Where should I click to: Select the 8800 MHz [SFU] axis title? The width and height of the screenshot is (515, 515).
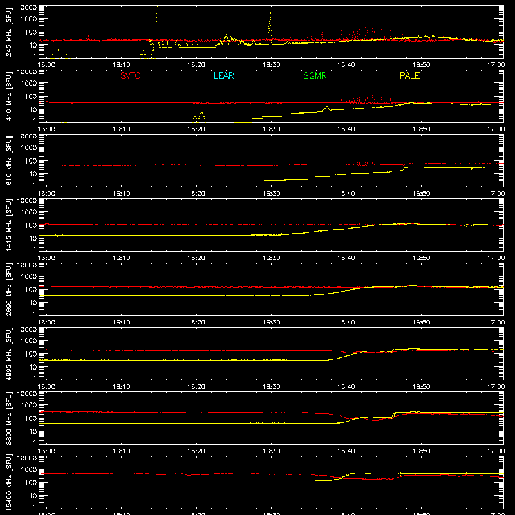point(9,418)
